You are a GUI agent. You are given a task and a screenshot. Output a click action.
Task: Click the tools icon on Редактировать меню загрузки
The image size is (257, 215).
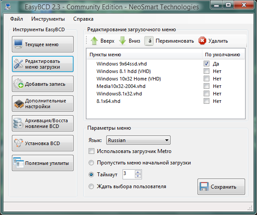point(19,64)
